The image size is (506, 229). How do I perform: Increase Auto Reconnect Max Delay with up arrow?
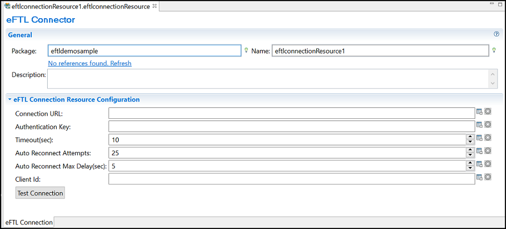click(470, 163)
